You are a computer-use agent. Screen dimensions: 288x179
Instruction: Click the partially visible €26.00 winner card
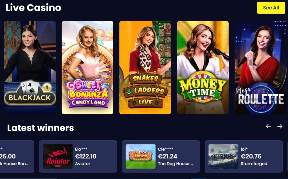(17, 156)
